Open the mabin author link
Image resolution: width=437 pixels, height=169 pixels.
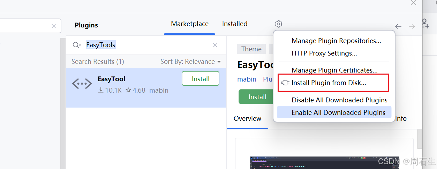coord(247,79)
